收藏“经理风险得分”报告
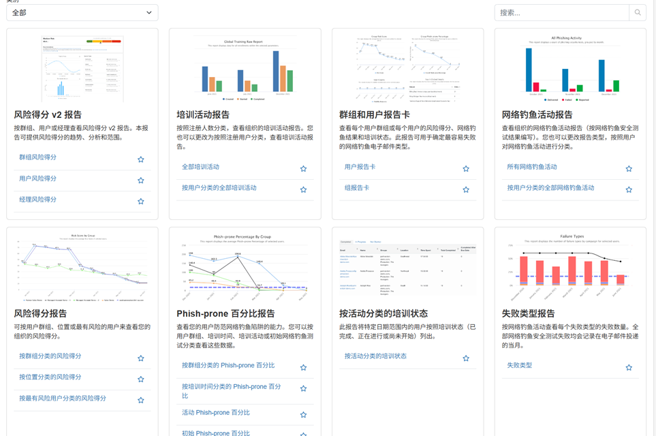Image resolution: width=656 pixels, height=436 pixels. click(x=141, y=202)
